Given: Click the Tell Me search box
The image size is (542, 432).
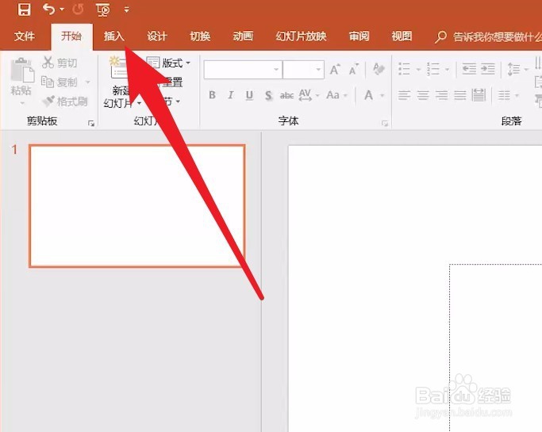Looking at the screenshot, I should (488, 36).
